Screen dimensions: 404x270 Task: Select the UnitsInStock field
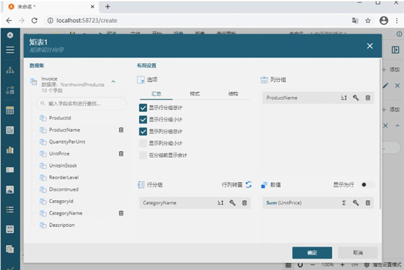tap(63, 165)
